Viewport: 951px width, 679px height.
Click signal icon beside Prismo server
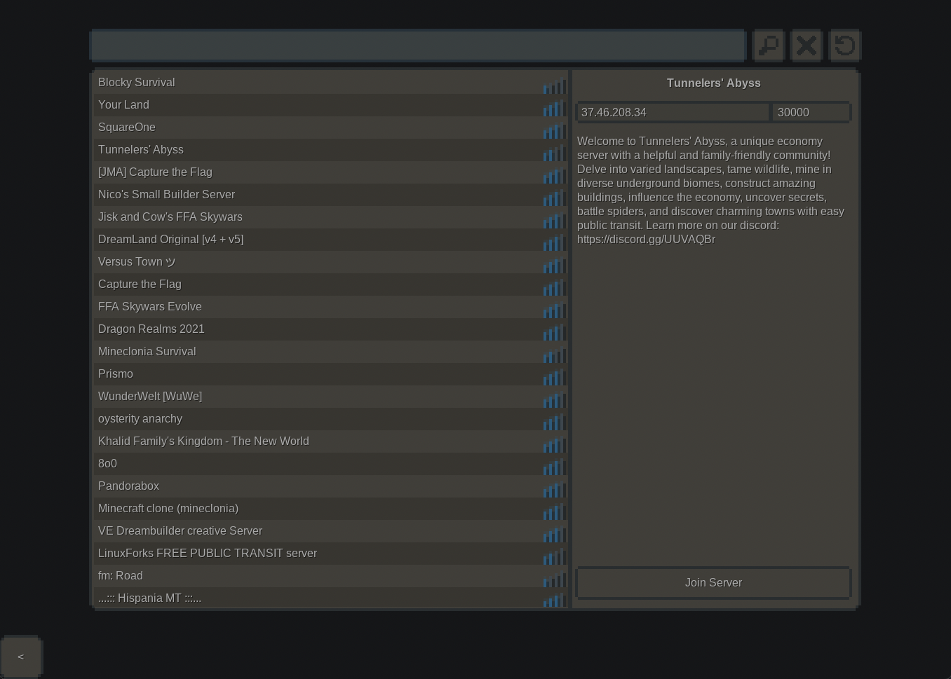click(553, 378)
